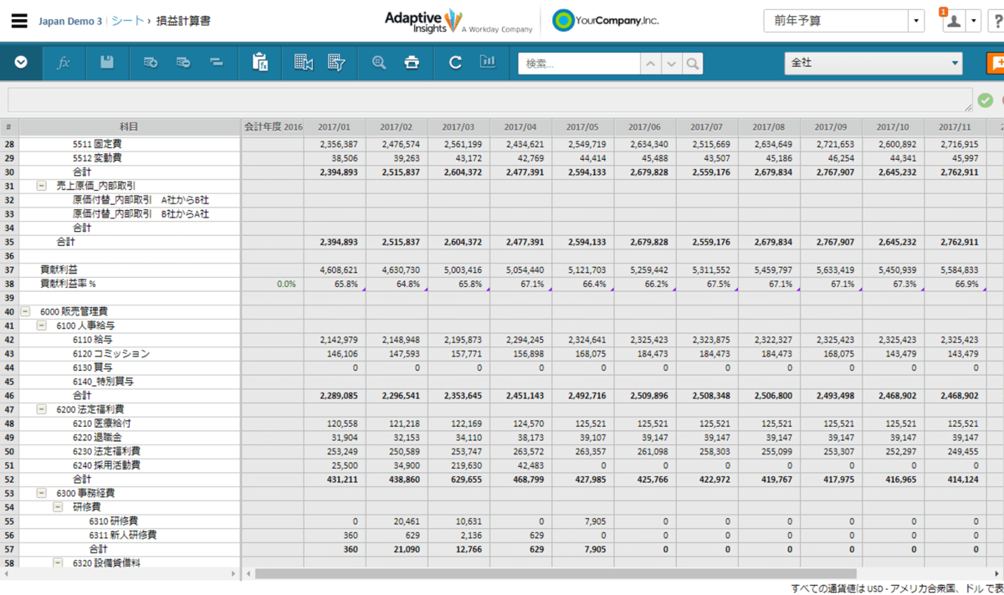Open the 前年予算 version dropdown

point(916,21)
